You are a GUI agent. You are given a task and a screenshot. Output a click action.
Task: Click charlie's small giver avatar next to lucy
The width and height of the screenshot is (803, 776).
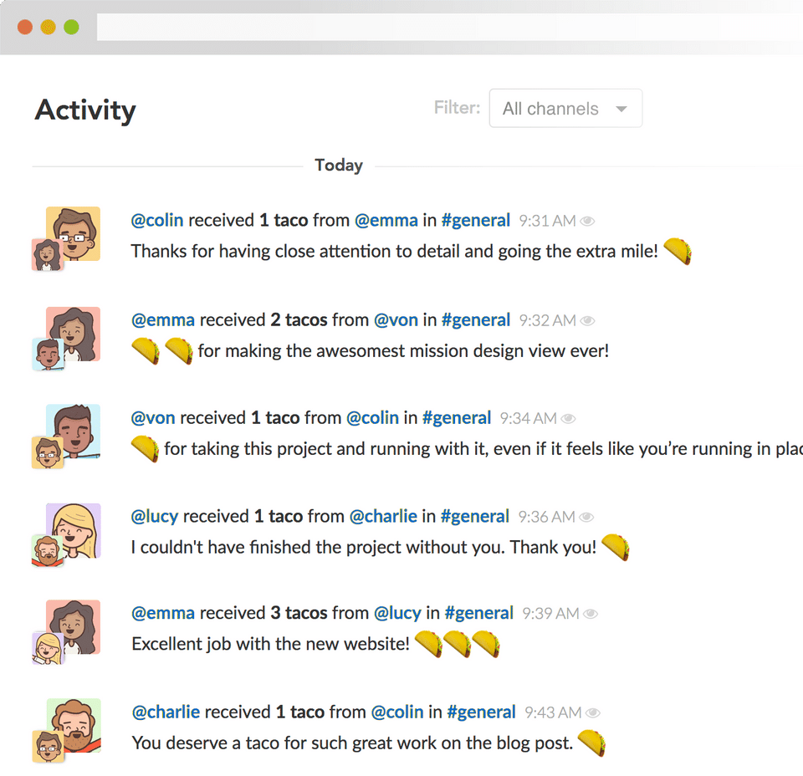(48, 551)
